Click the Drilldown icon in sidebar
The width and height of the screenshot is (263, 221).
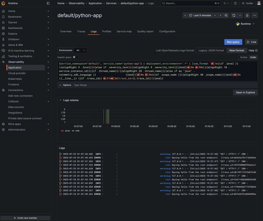(3, 39)
